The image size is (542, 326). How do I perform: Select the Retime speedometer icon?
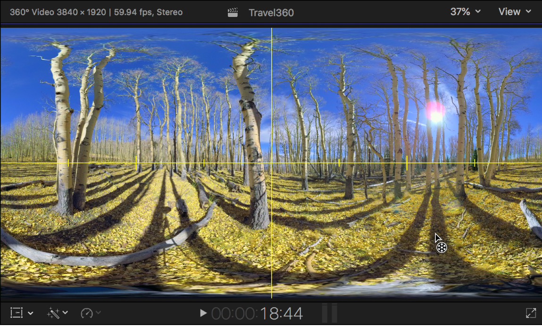coord(88,313)
